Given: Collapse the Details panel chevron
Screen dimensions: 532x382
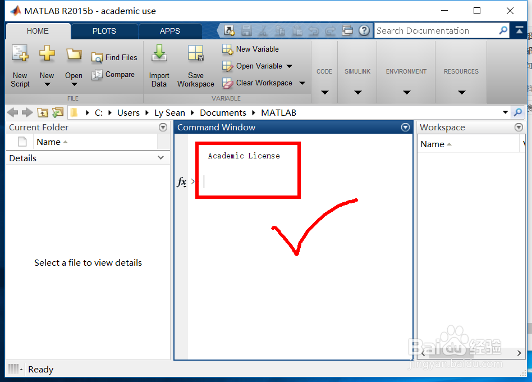Looking at the screenshot, I should coord(161,157).
